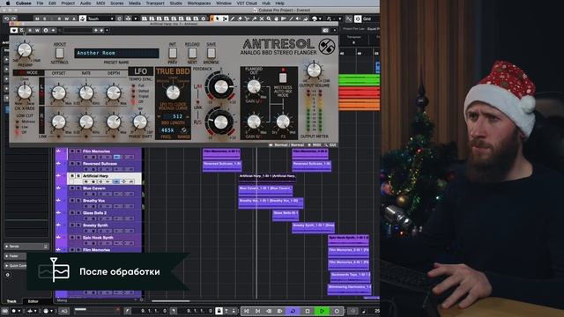Open the Workspaces menu
Viewport: 564px width, 317px height.
tap(199, 3)
